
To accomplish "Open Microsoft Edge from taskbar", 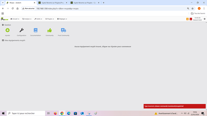I will coord(69,113).
